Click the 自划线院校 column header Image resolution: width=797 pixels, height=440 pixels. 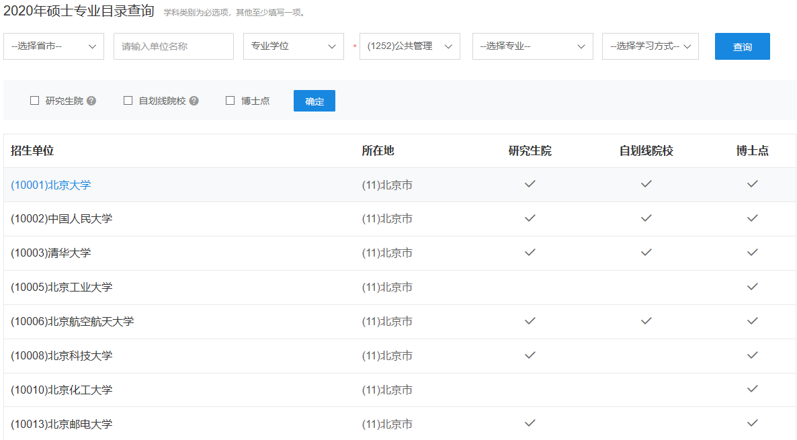(x=646, y=150)
